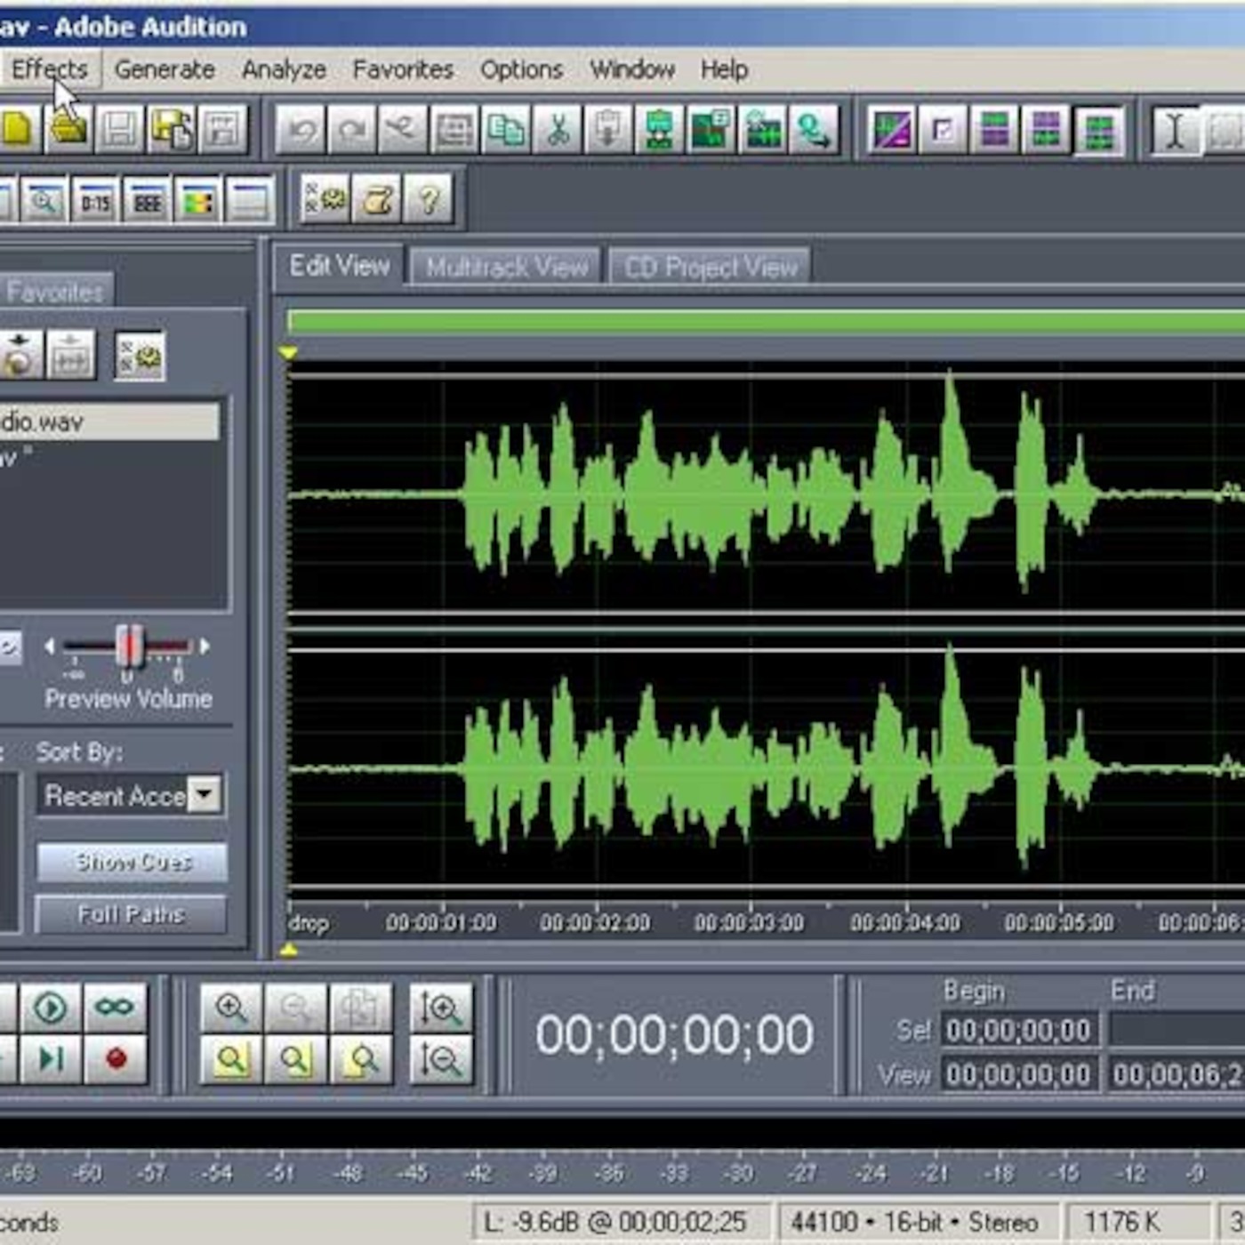Viewport: 1245px width, 1245px height.
Task: Click the Sel End time field
Action: pos(1177,1031)
